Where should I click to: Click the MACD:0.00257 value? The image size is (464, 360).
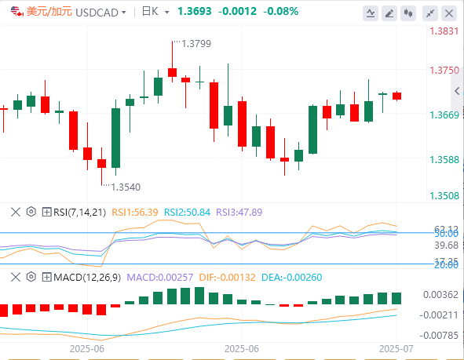(x=160, y=277)
